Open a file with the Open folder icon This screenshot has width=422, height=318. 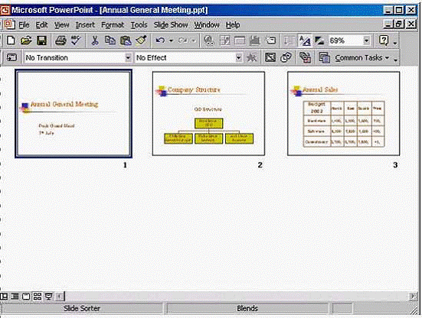point(26,41)
